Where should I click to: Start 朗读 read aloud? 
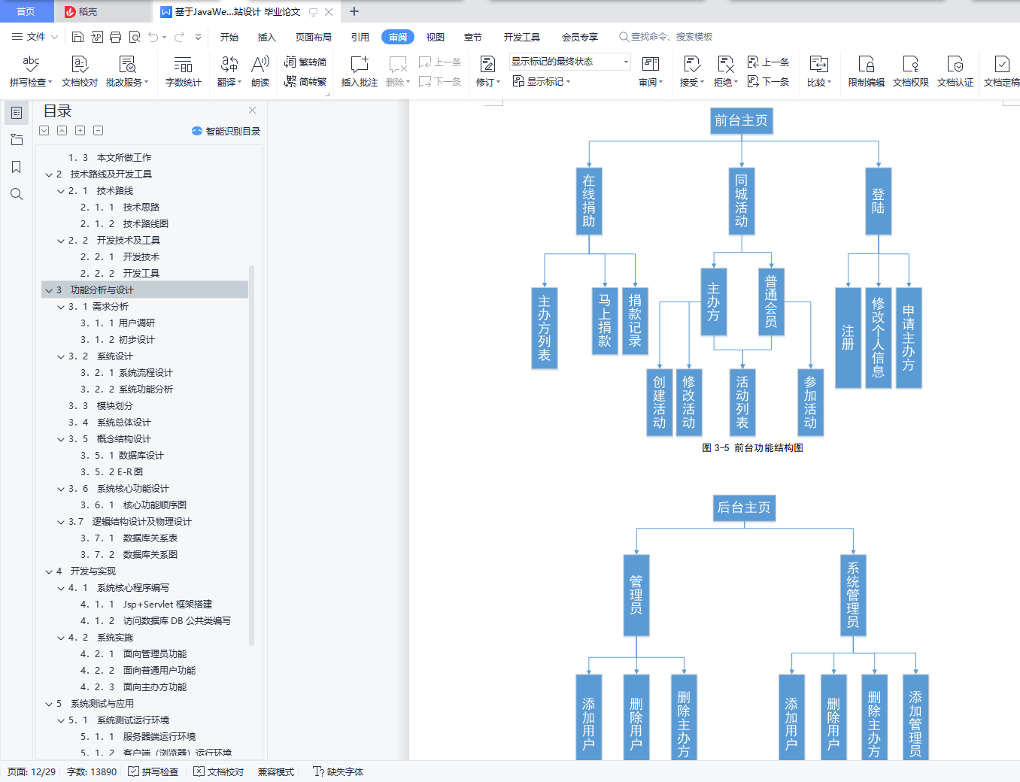coord(260,71)
